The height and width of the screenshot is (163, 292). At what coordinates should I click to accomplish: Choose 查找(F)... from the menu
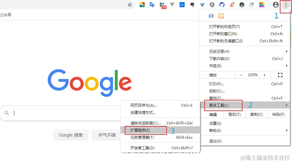tap(244, 98)
